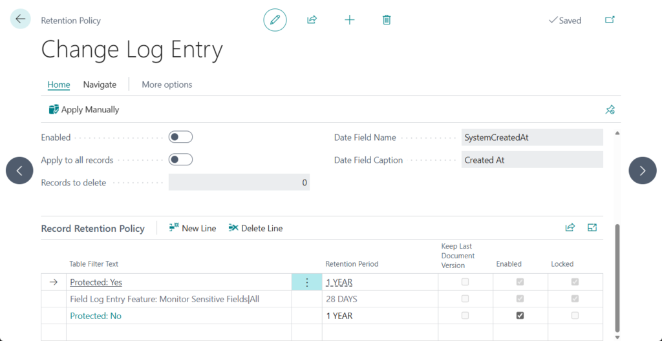
Task: Click the pencil edit icon
Action: [275, 20]
